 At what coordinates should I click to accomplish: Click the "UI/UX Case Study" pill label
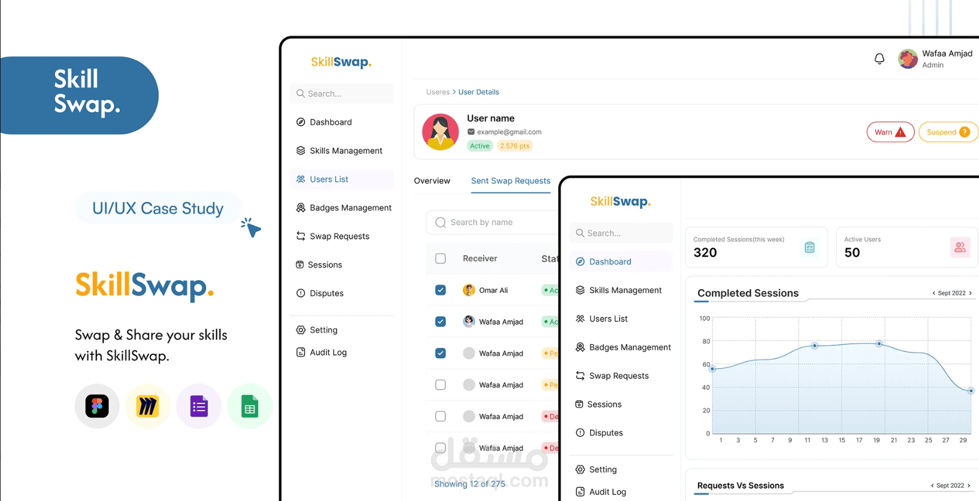[158, 208]
